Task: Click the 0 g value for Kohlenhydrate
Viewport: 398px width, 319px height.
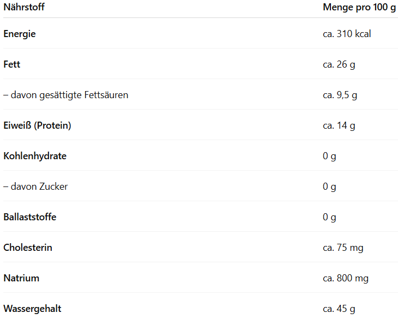Action: [x=329, y=156]
